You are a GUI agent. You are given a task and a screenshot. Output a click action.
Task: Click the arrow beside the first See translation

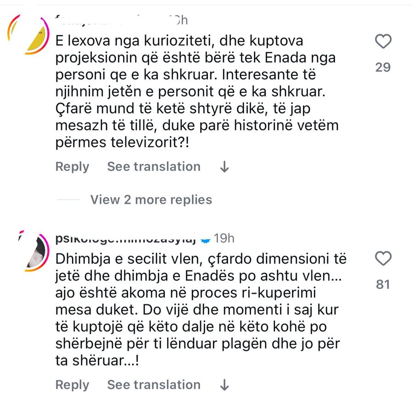(x=224, y=167)
